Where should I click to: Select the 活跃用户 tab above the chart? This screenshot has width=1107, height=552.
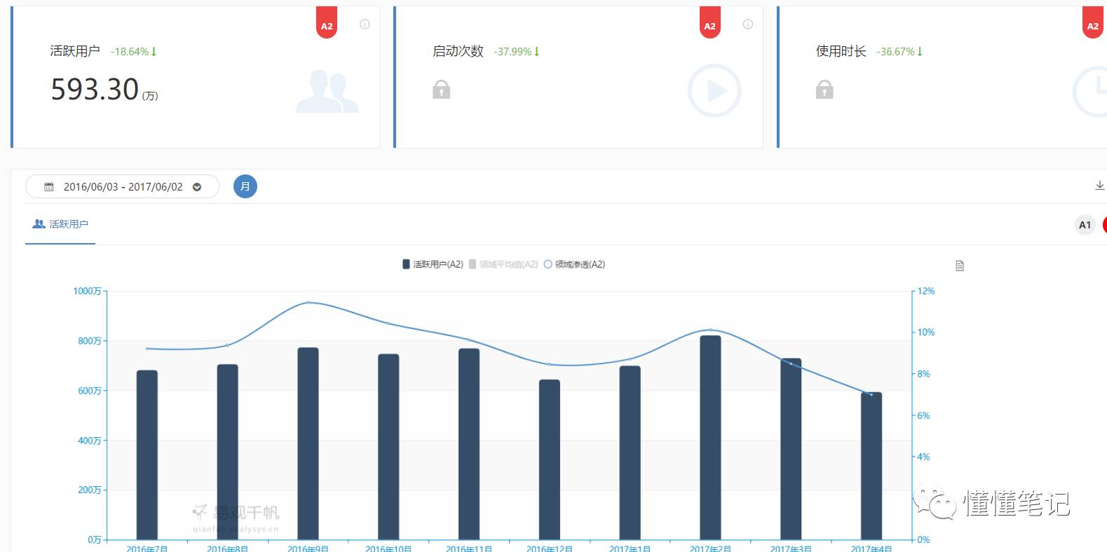point(60,224)
